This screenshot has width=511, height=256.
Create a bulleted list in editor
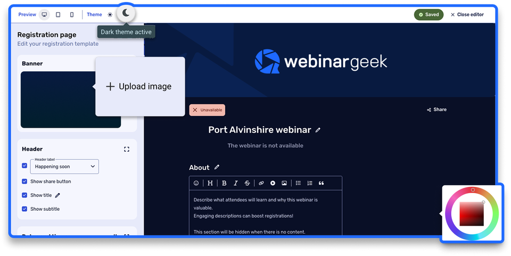click(x=298, y=183)
